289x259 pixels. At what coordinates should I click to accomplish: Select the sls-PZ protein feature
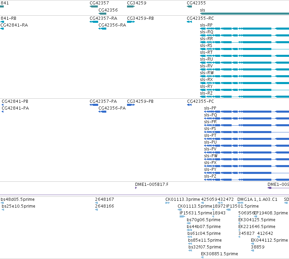coord(247,180)
